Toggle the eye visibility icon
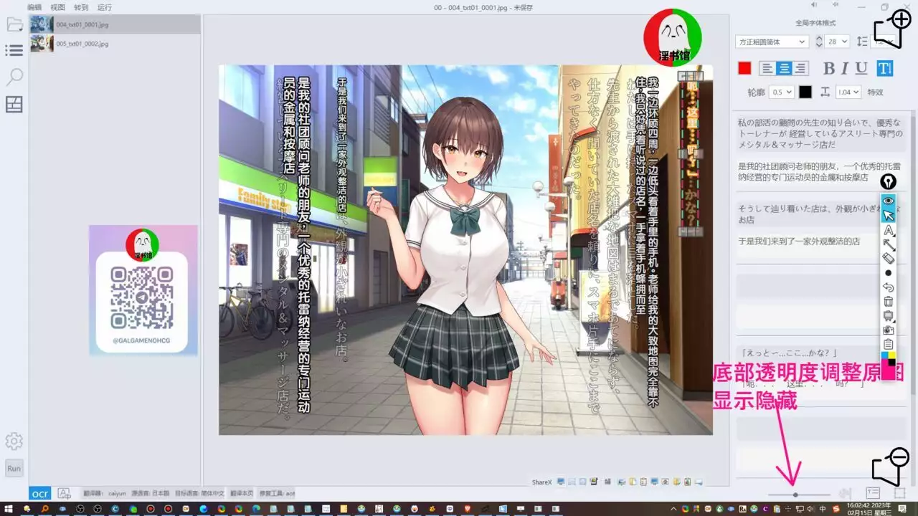The height and width of the screenshot is (516, 918). coord(889,201)
